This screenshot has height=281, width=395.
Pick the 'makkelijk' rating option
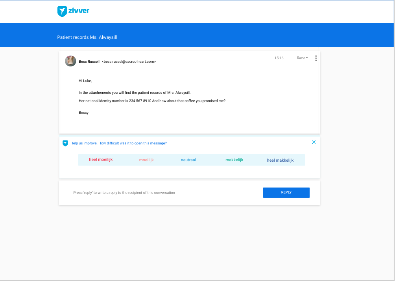234,160
